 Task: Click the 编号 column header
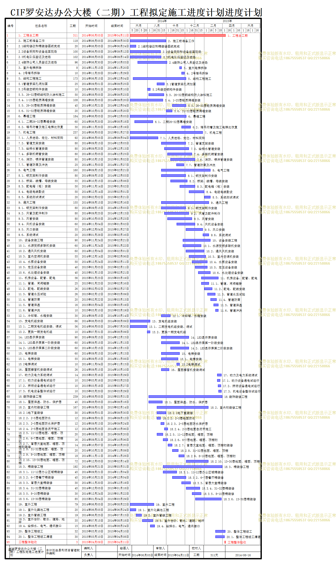(x=11, y=26)
